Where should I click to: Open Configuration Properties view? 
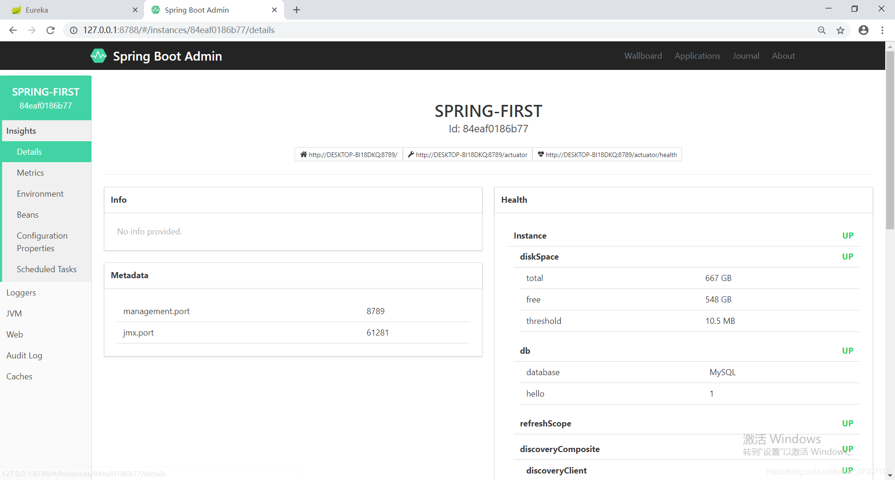click(x=47, y=242)
